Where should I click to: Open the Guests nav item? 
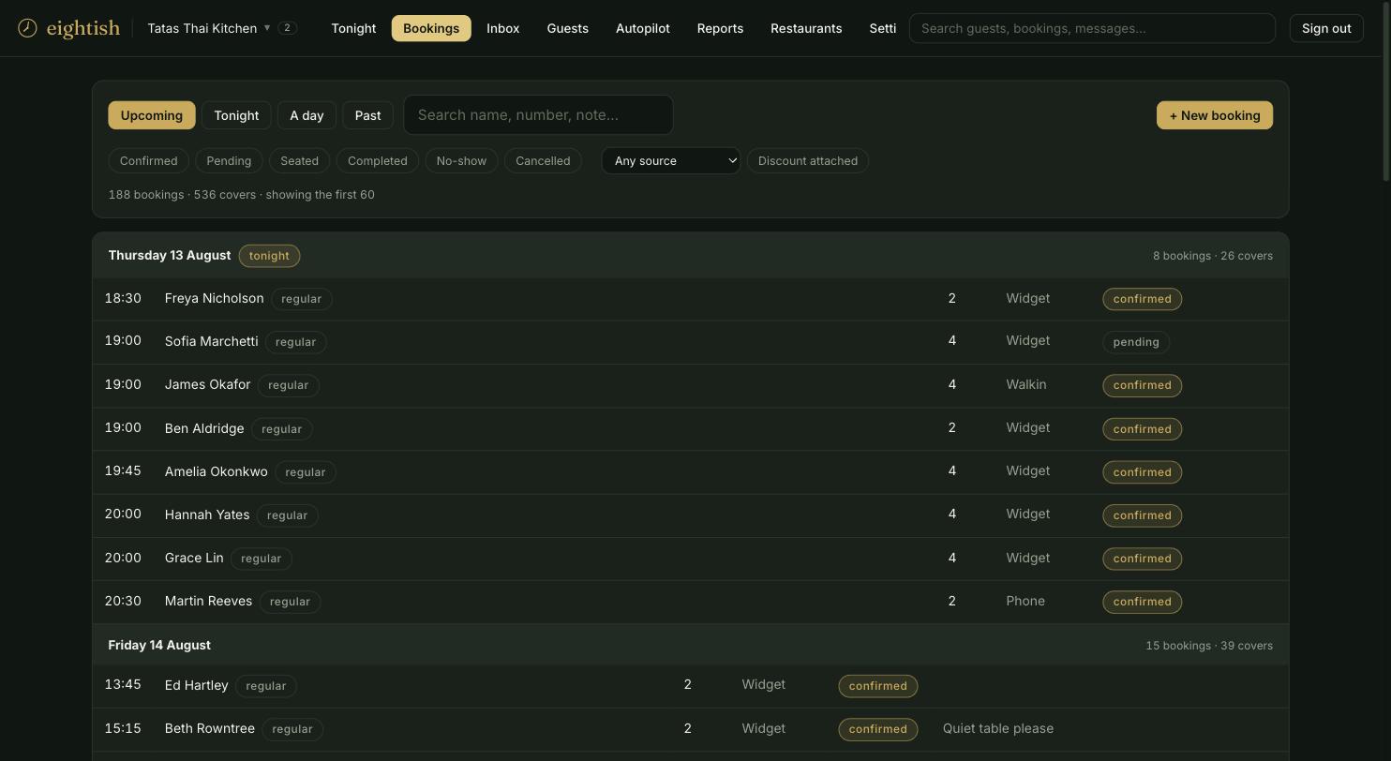(568, 28)
